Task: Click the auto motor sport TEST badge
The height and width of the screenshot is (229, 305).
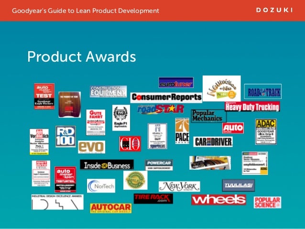Action: pyautogui.click(x=44, y=96)
